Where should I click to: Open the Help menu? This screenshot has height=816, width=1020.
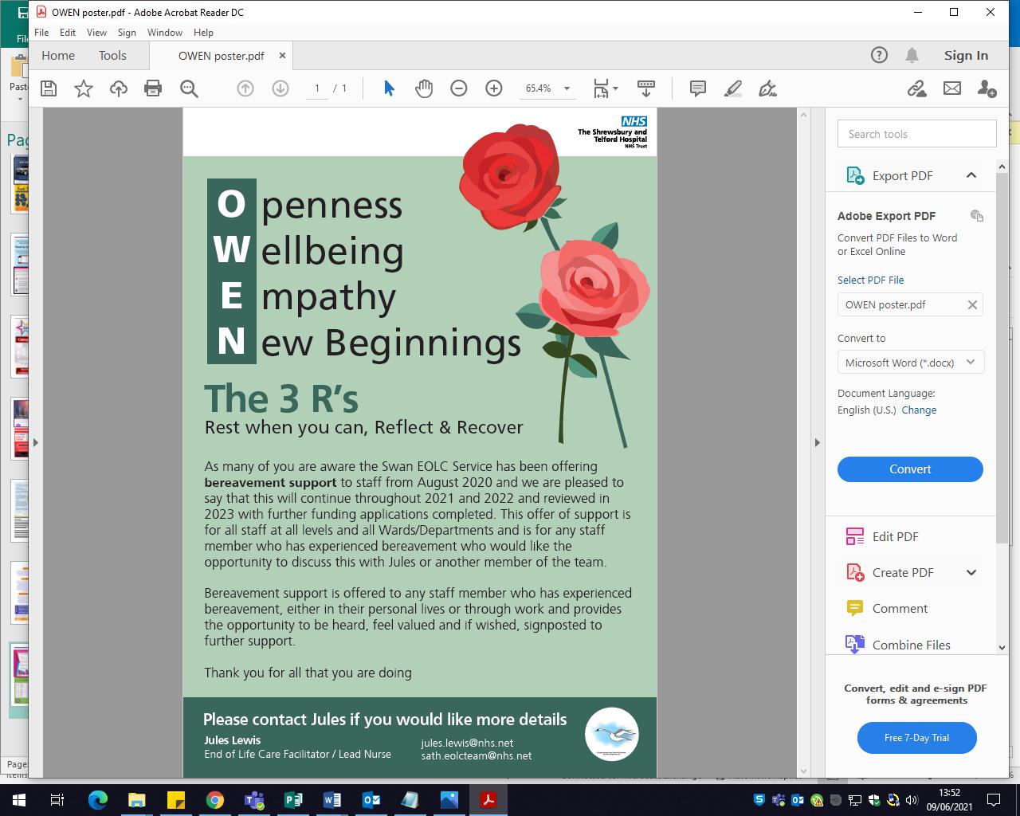[203, 33]
